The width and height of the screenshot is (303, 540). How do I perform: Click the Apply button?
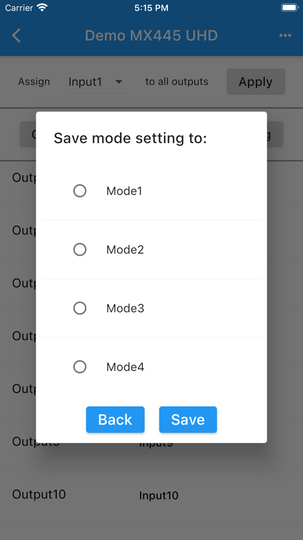point(255,82)
